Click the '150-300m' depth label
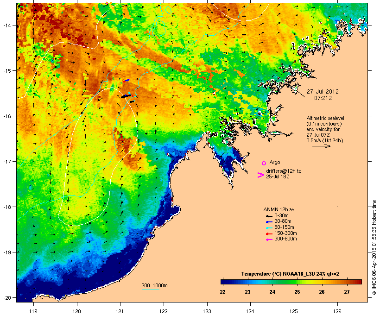 click(285, 233)
